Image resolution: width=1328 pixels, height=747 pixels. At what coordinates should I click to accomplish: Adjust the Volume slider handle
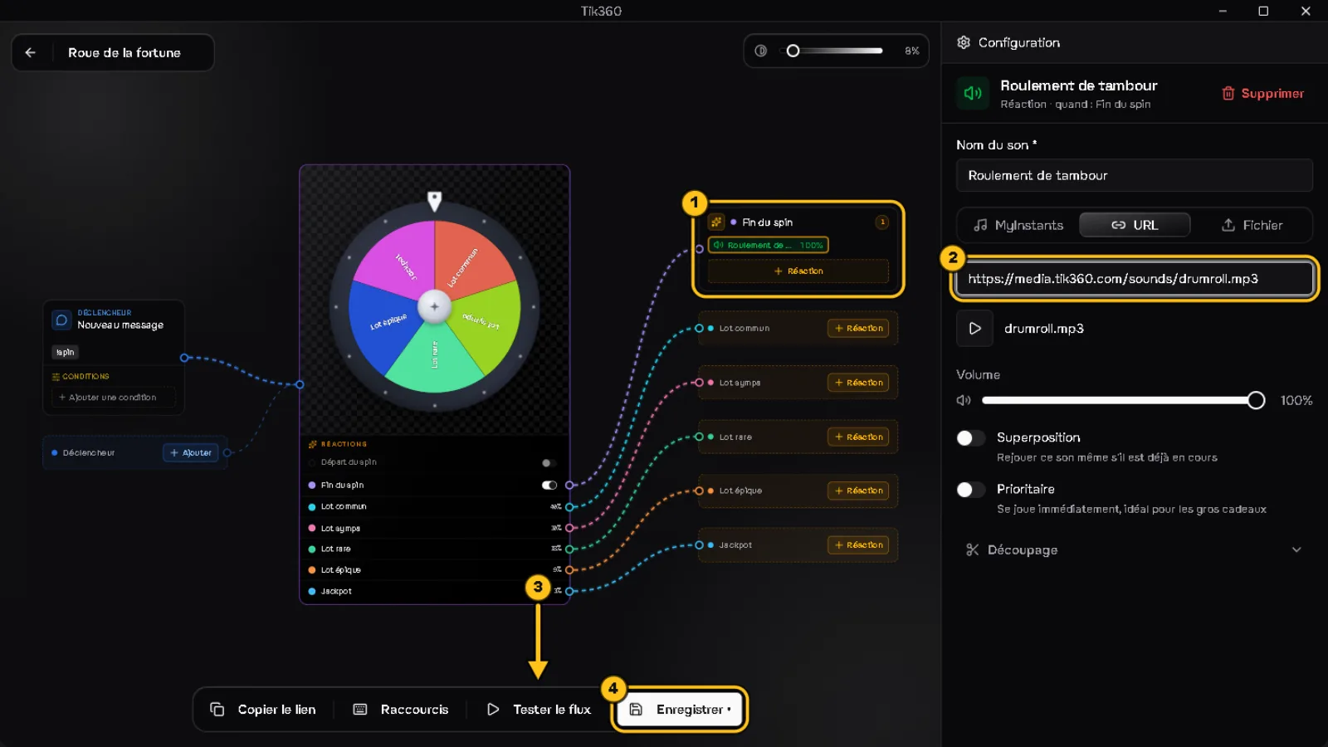[1256, 400]
